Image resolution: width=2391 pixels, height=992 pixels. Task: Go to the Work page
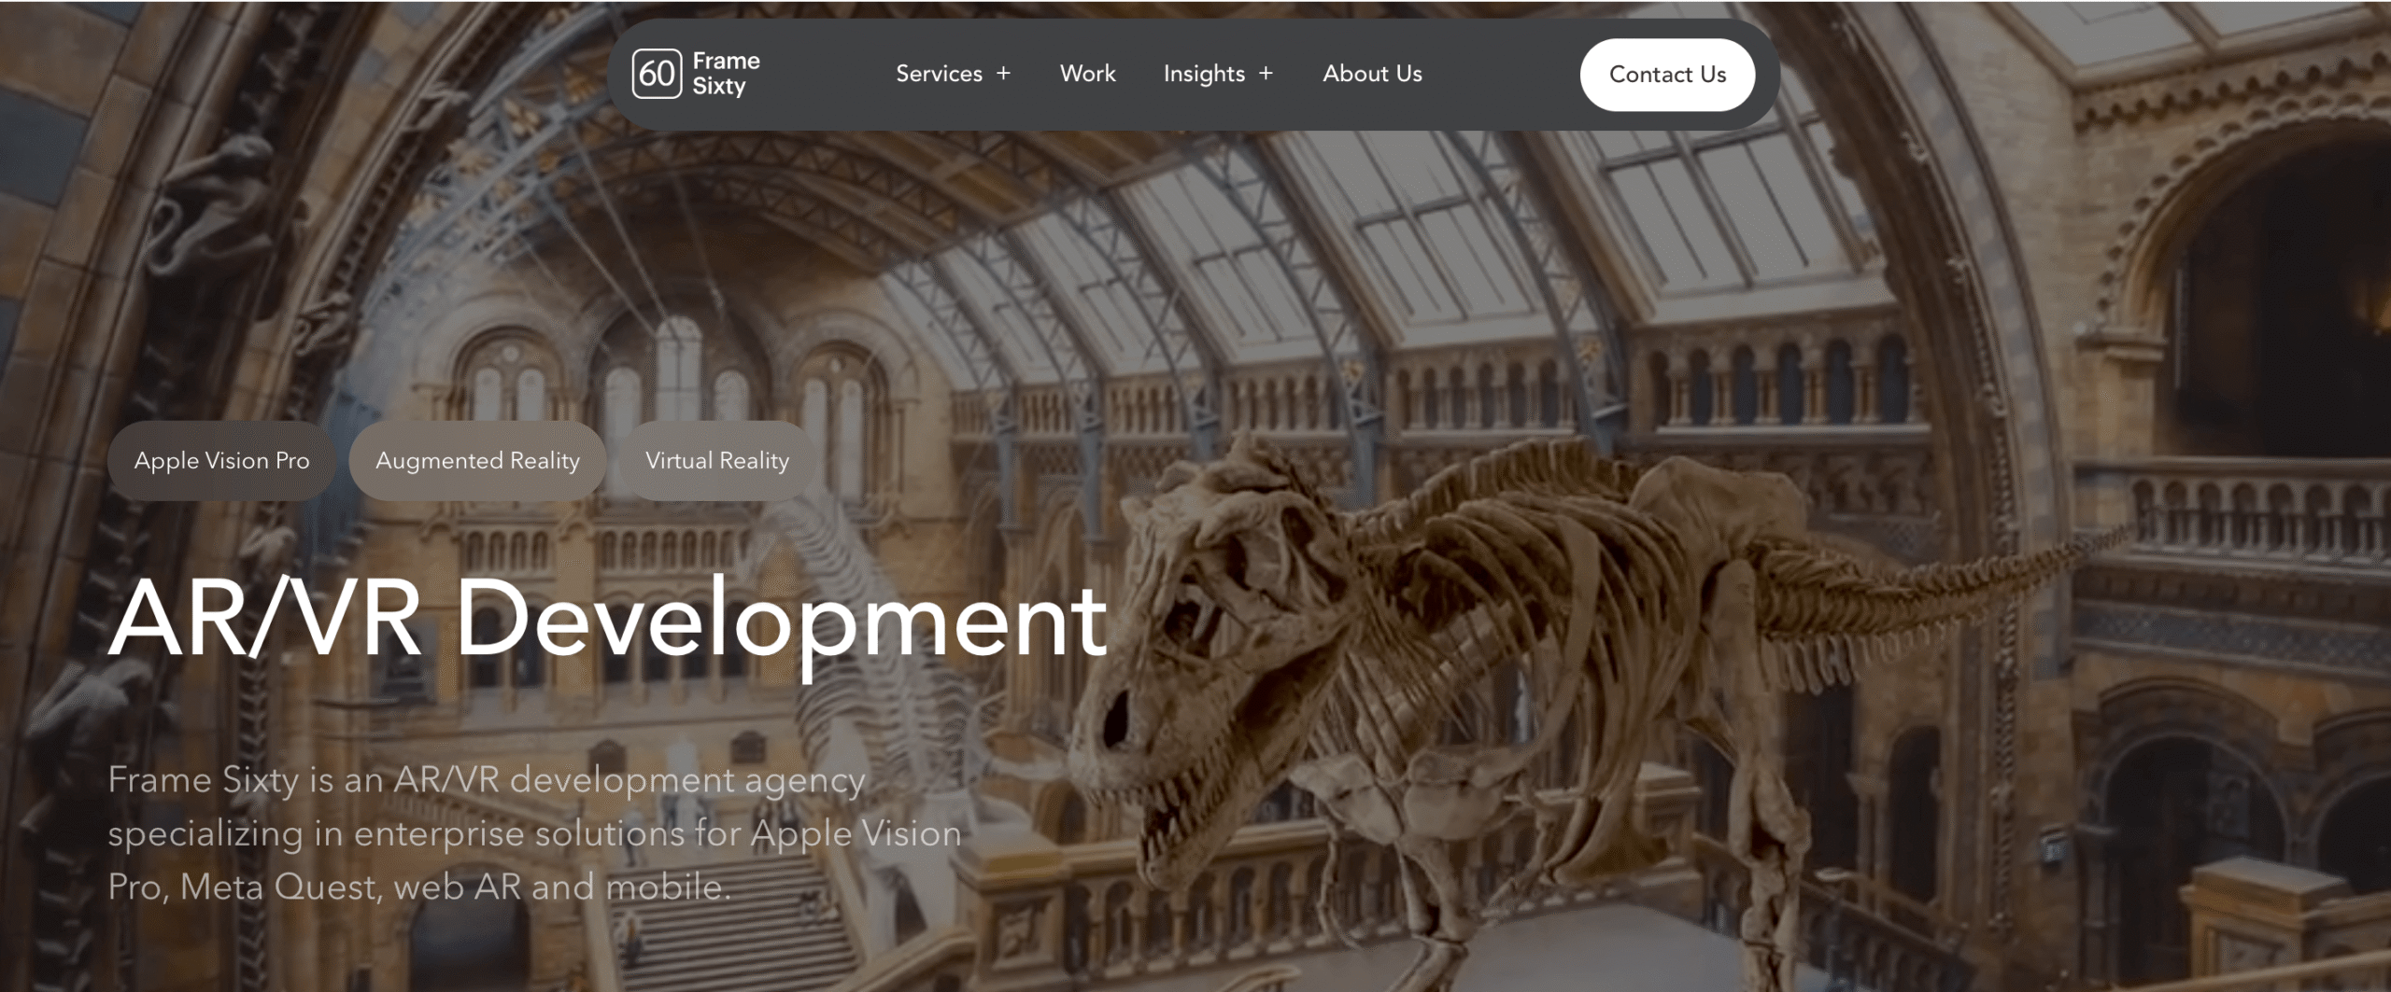(x=1087, y=74)
